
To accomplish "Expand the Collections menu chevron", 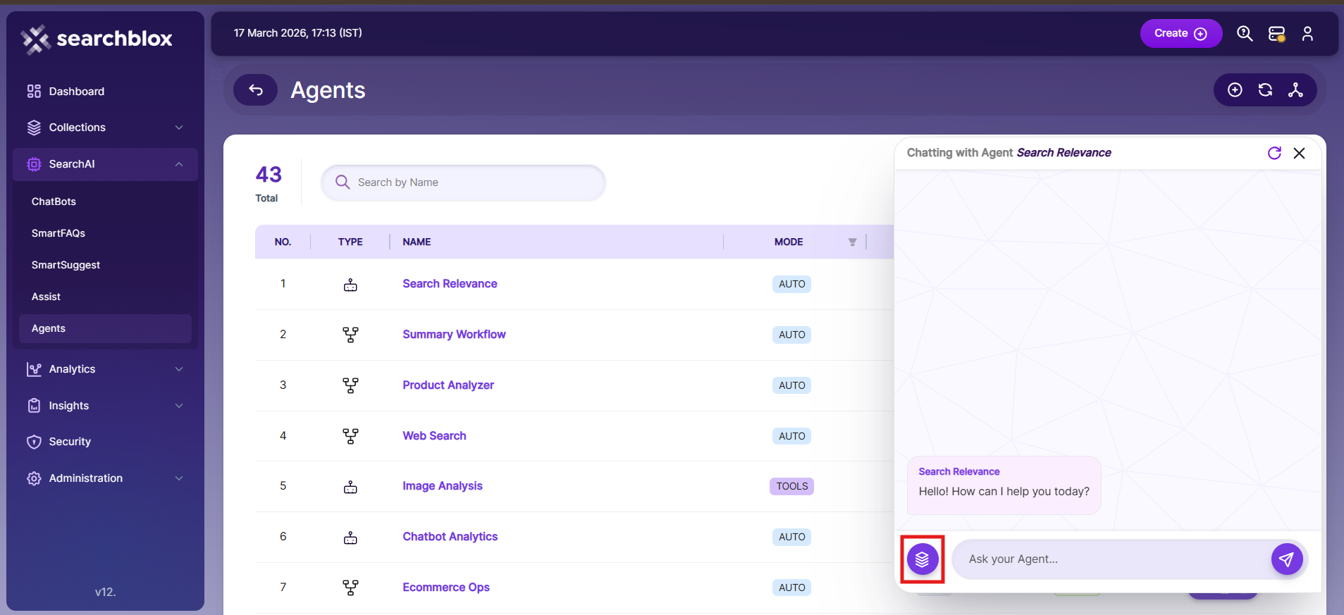I will pyautogui.click(x=179, y=128).
